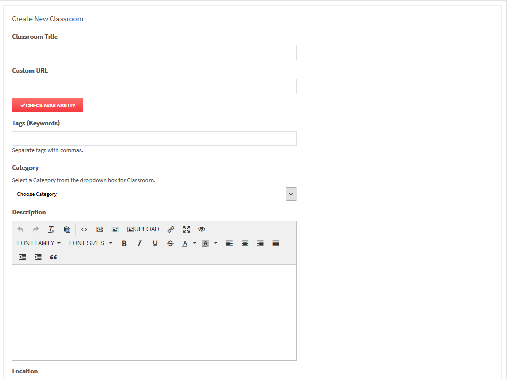Image resolution: width=507 pixels, height=379 pixels.
Task: Justify text alignment
Action: pyautogui.click(x=276, y=243)
